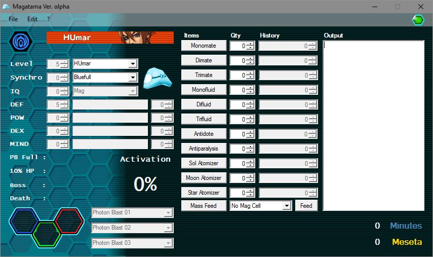Click the Difluid button

pos(204,104)
